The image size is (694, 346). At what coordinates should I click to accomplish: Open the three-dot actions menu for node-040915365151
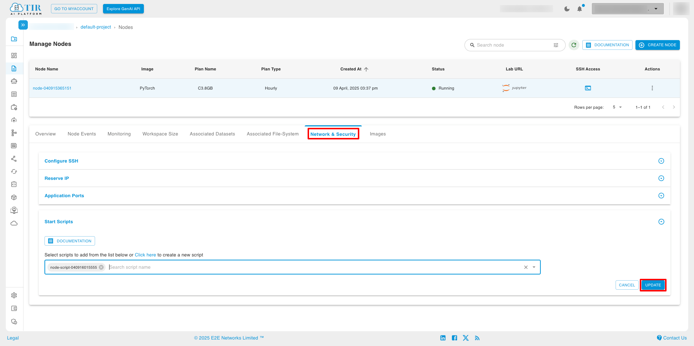point(652,88)
